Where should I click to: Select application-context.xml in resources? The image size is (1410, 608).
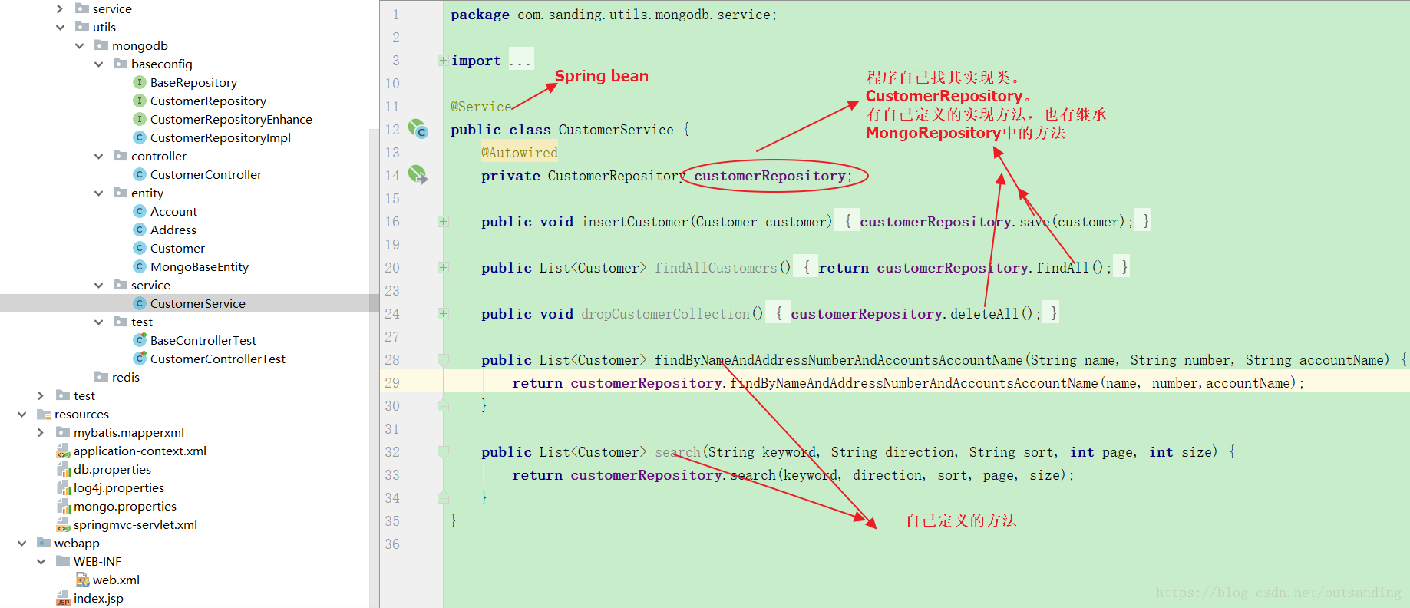click(140, 451)
